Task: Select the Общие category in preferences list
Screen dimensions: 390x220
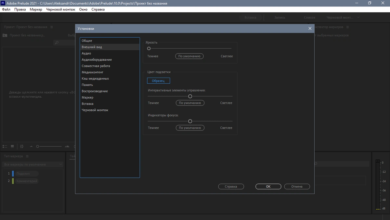Action: pyautogui.click(x=110, y=41)
